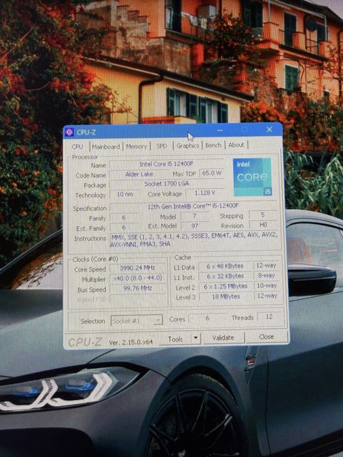This screenshot has width=343, height=457.
Task: Click the Level 3 12-way associativity field
Action: (x=267, y=296)
